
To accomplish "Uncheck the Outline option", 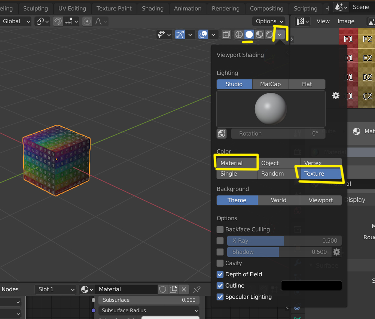I will pyautogui.click(x=220, y=286).
